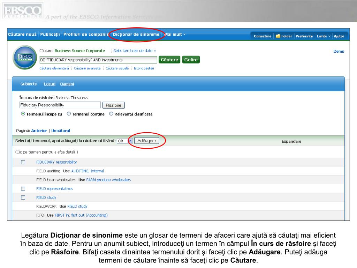Open 'FIRST in, first out (Accounting)' link
The width and height of the screenshot is (357, 268).
81,215
